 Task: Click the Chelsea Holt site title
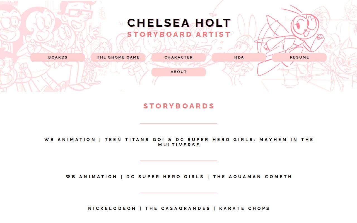tap(179, 23)
